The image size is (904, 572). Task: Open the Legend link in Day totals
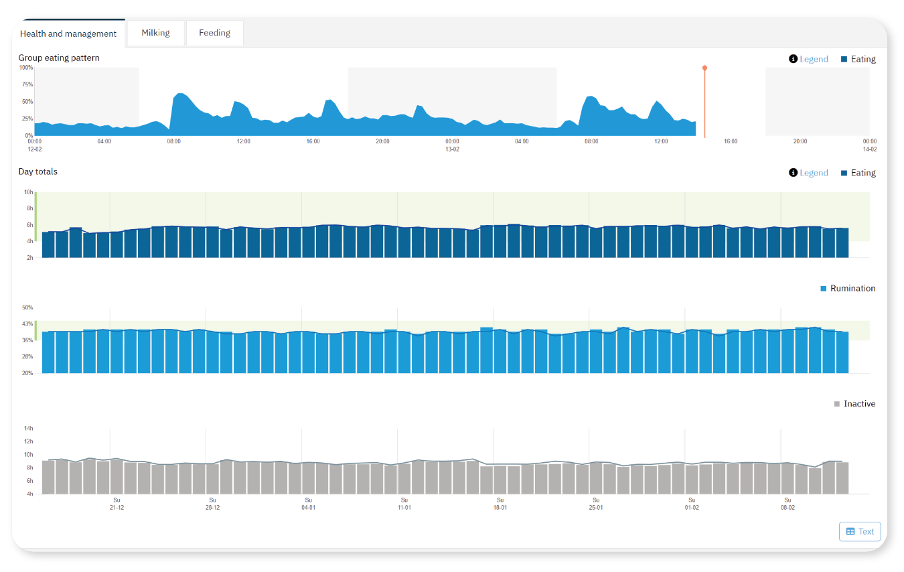click(x=814, y=173)
